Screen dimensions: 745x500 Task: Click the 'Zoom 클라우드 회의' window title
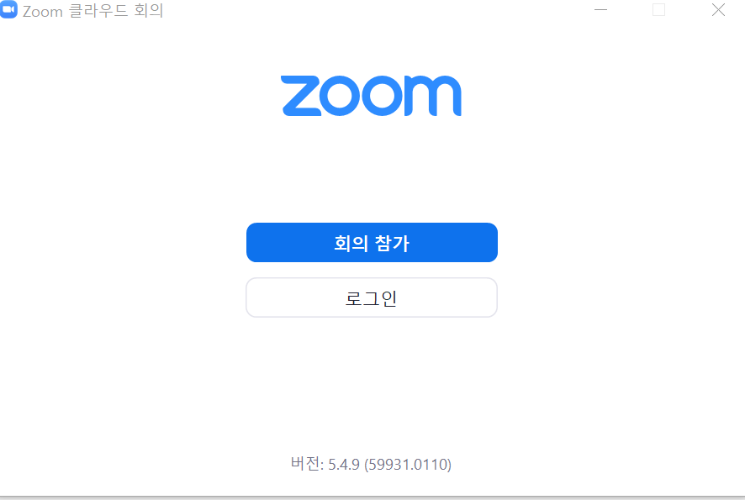(92, 10)
